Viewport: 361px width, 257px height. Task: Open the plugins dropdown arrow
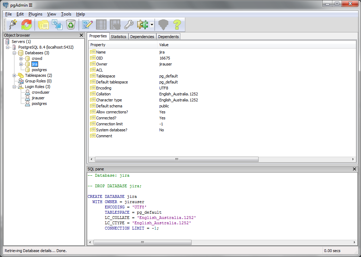pyautogui.click(x=152, y=25)
